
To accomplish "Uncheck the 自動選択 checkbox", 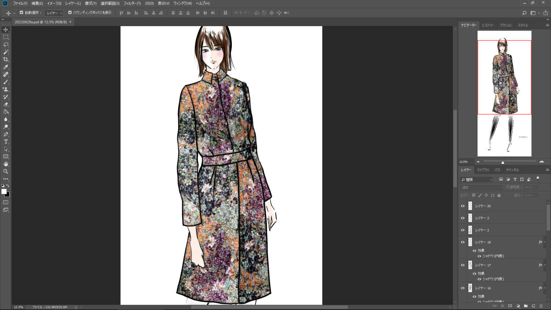I will pyautogui.click(x=21, y=13).
